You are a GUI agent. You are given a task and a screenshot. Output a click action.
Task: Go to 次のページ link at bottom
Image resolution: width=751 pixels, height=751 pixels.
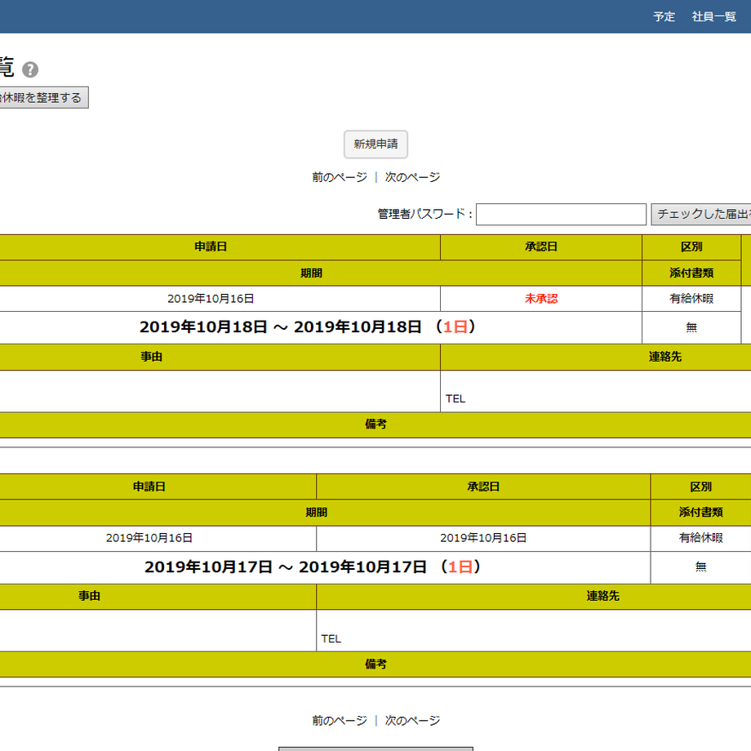click(412, 720)
